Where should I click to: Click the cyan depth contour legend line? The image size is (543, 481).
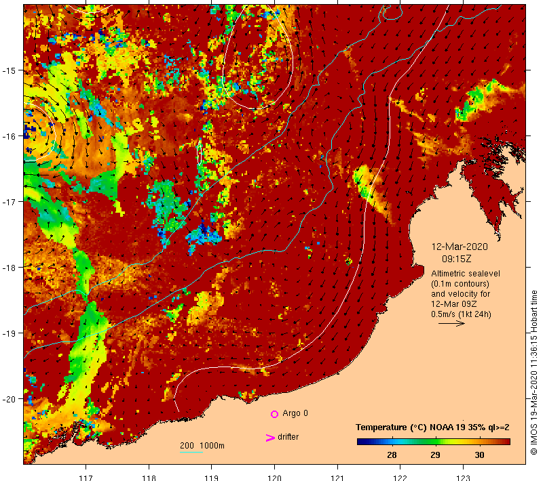191,452
